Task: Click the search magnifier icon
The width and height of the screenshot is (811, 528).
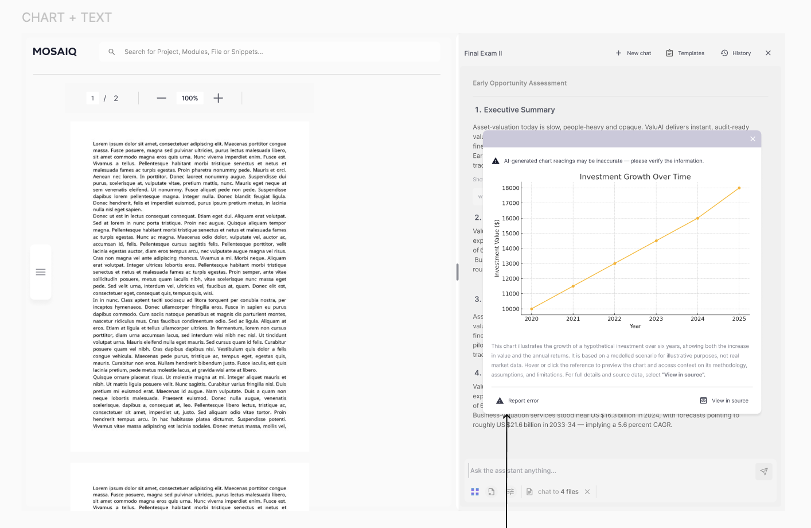Action: [111, 52]
